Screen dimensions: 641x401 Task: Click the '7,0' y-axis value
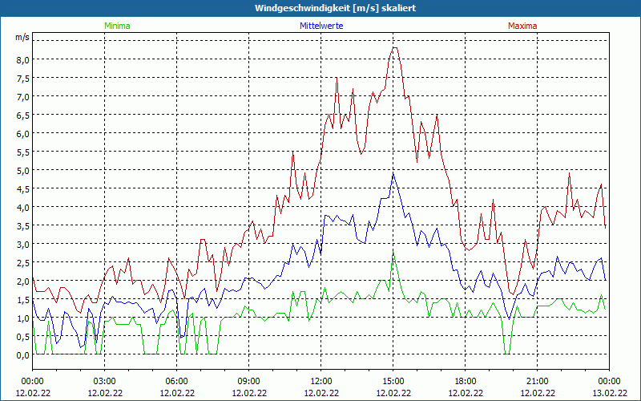(x=23, y=96)
